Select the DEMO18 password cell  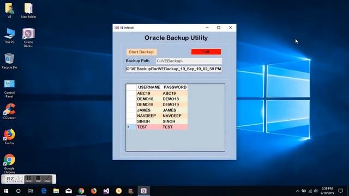pyautogui.click(x=174, y=99)
